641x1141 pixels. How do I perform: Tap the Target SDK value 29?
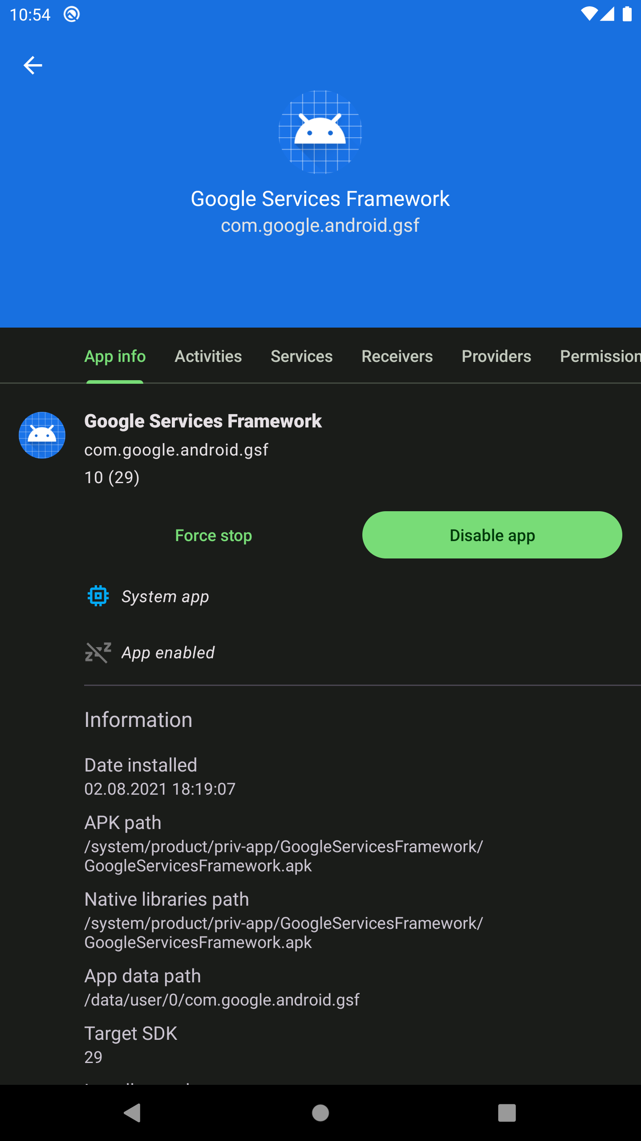pos(93,1058)
